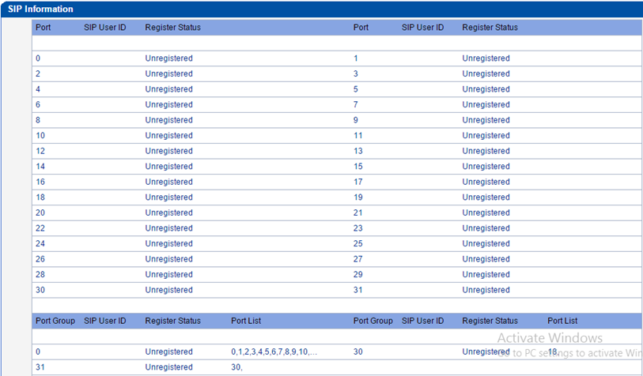643x376 pixels.
Task: Select port group 31 number
Action: click(x=40, y=367)
